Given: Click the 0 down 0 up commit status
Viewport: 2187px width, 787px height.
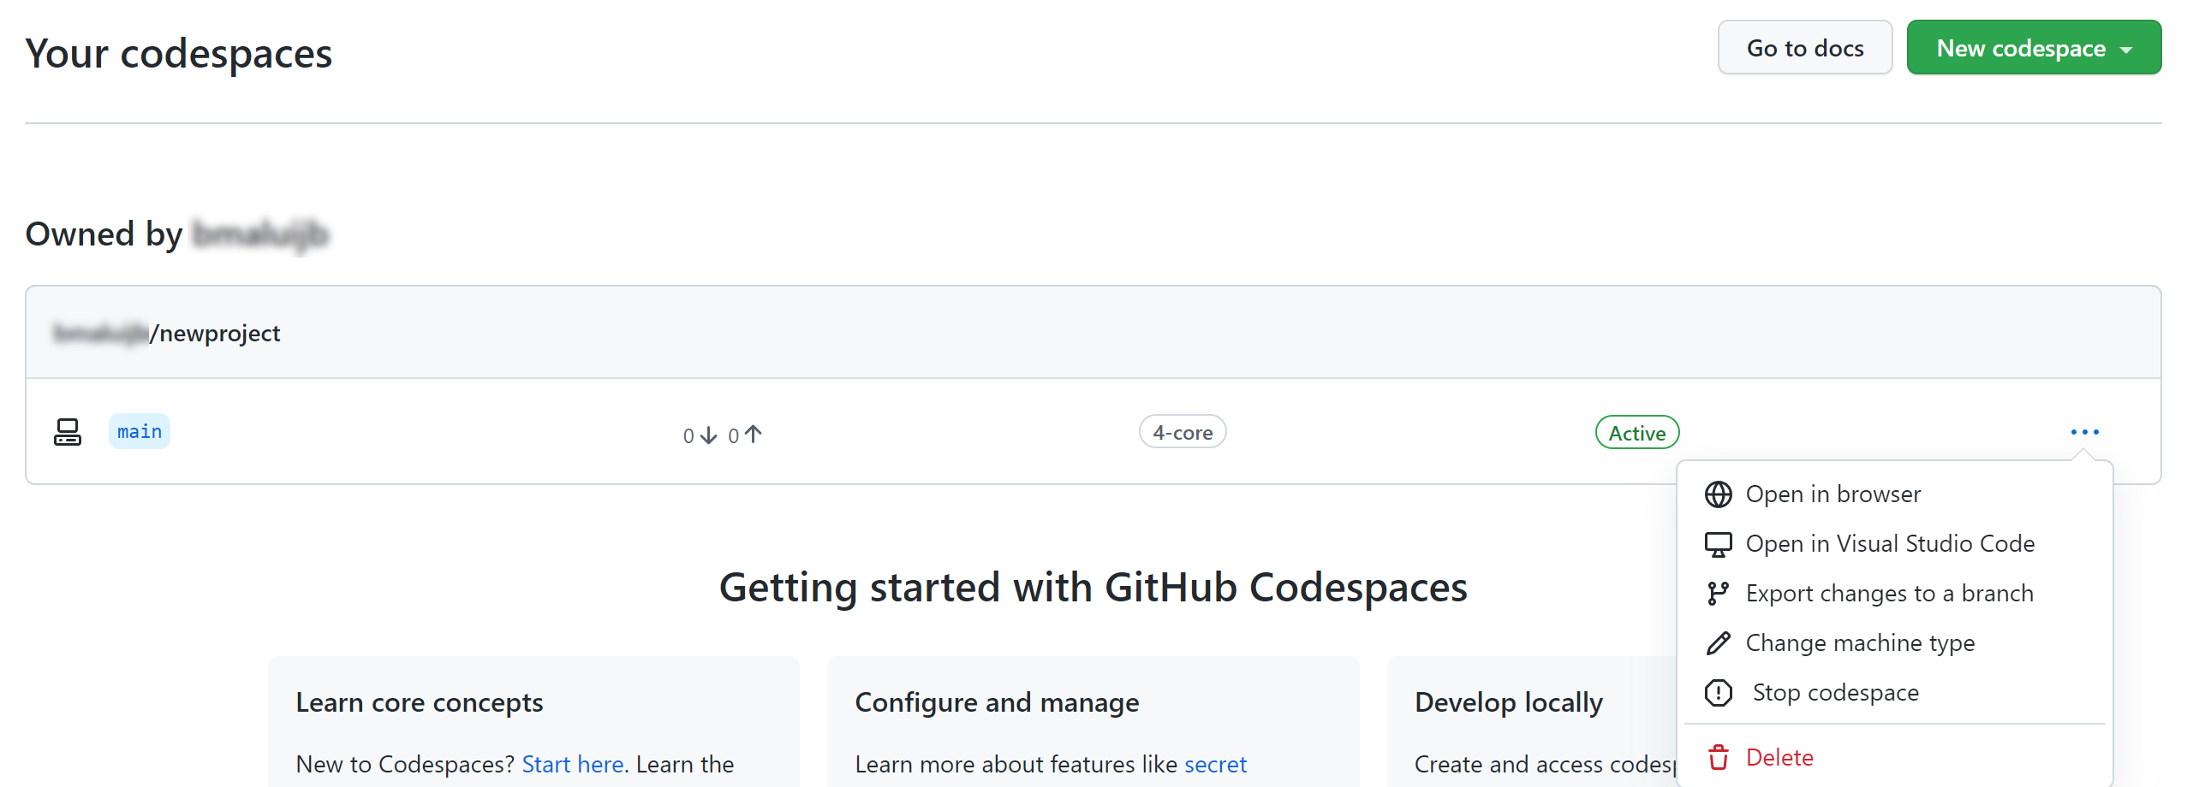Looking at the screenshot, I should pyautogui.click(x=722, y=435).
